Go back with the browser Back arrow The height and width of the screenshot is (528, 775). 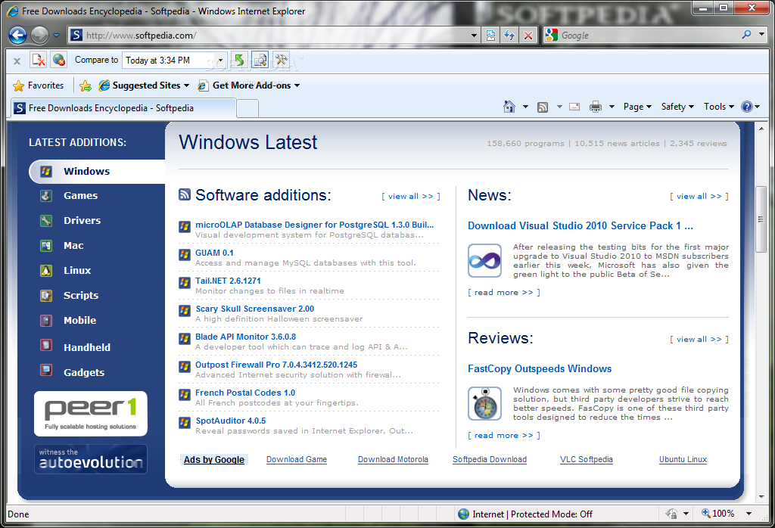[18, 35]
